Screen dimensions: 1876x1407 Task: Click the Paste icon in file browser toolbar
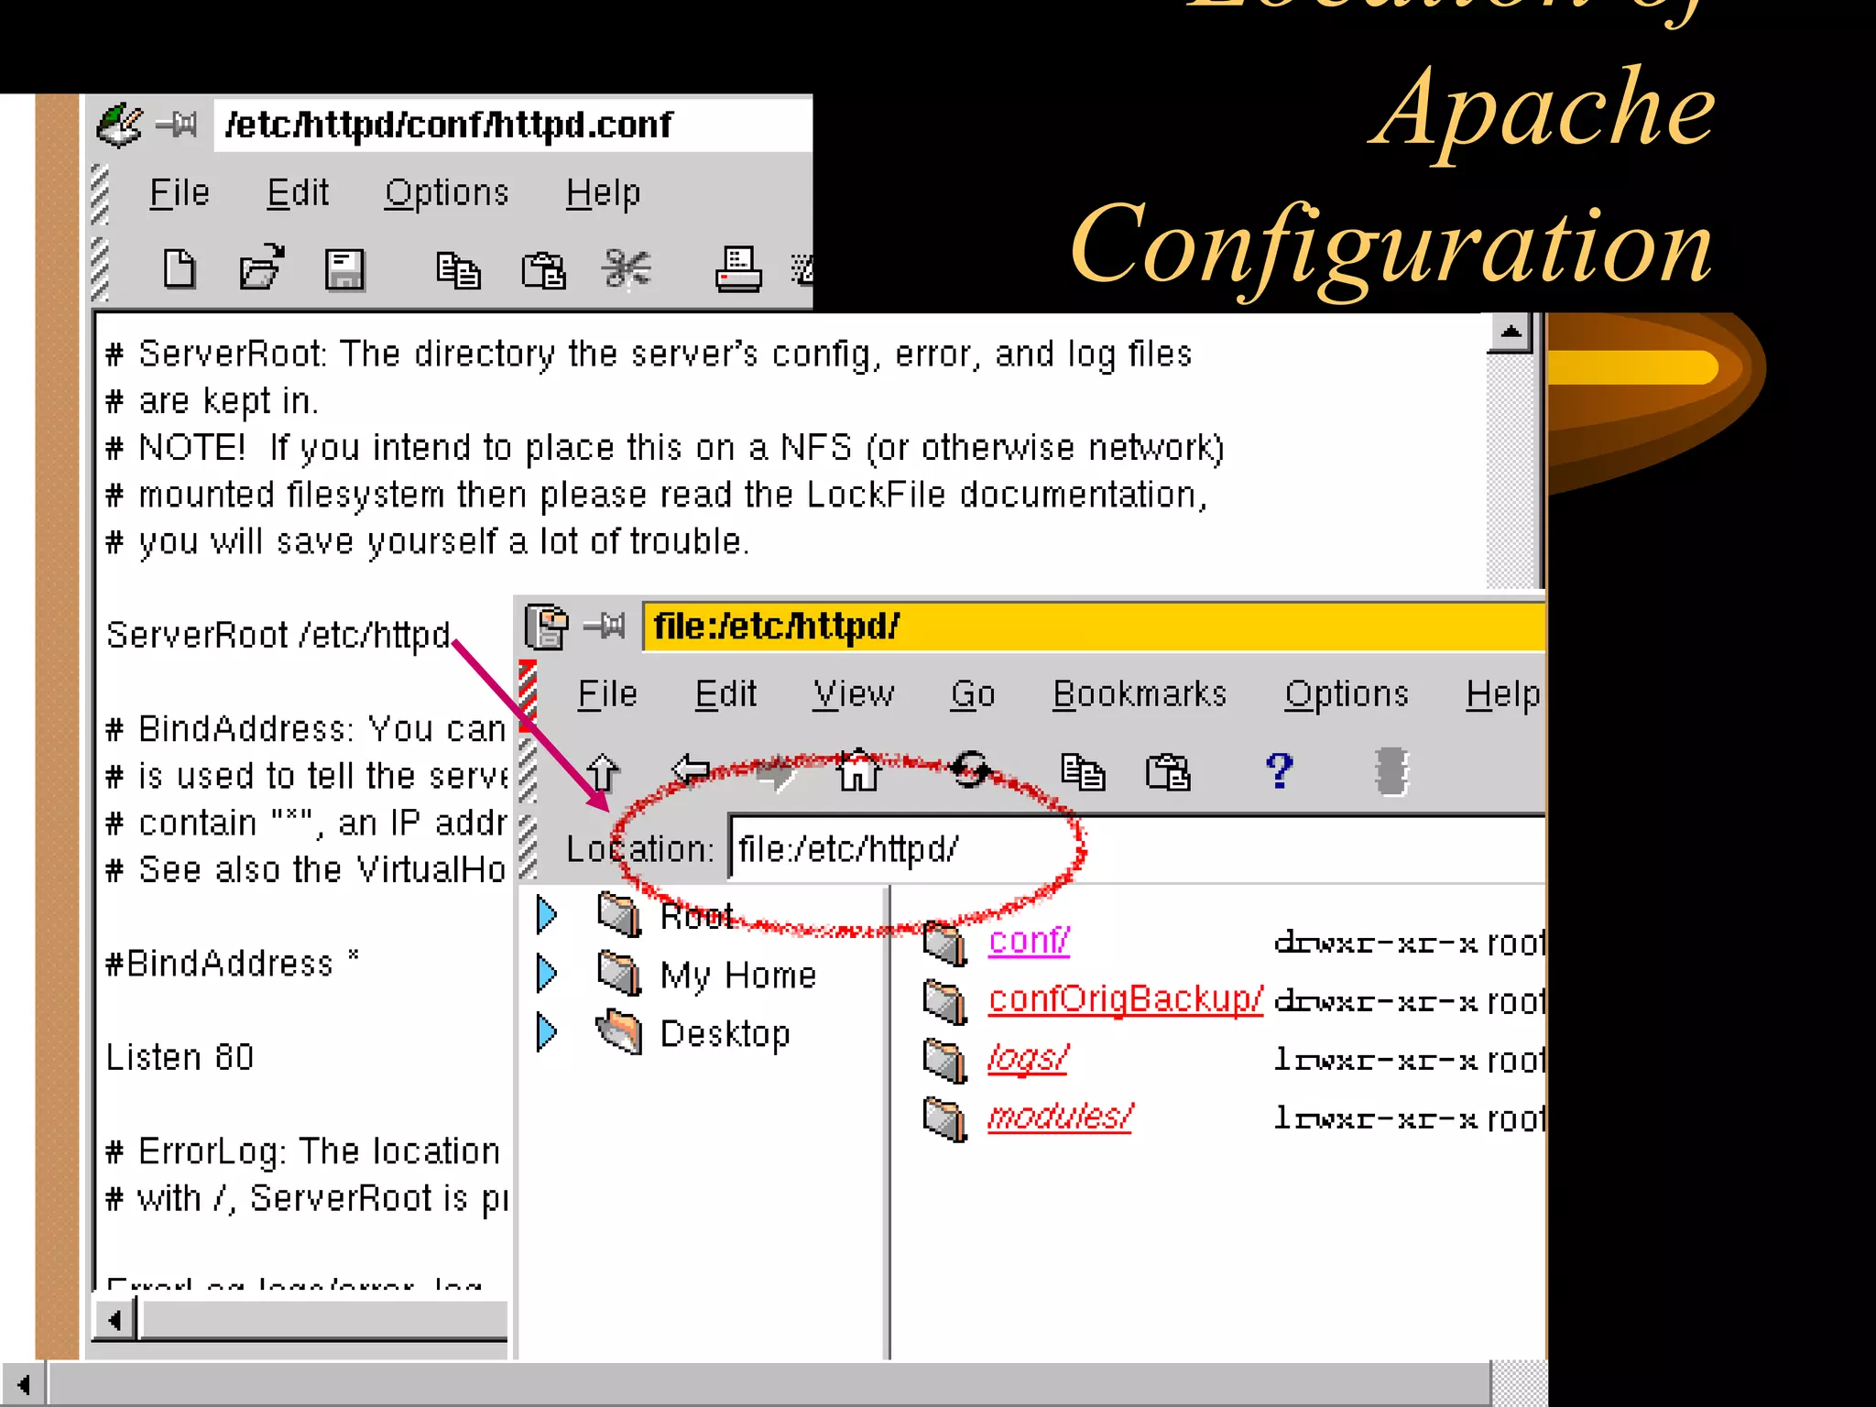coord(1168,771)
